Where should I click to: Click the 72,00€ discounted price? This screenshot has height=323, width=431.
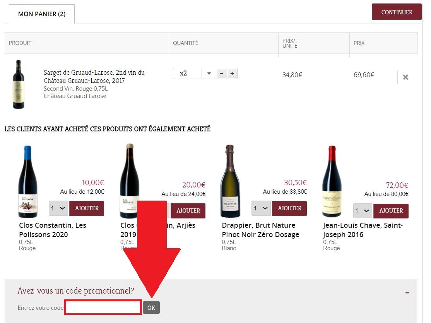tap(397, 185)
